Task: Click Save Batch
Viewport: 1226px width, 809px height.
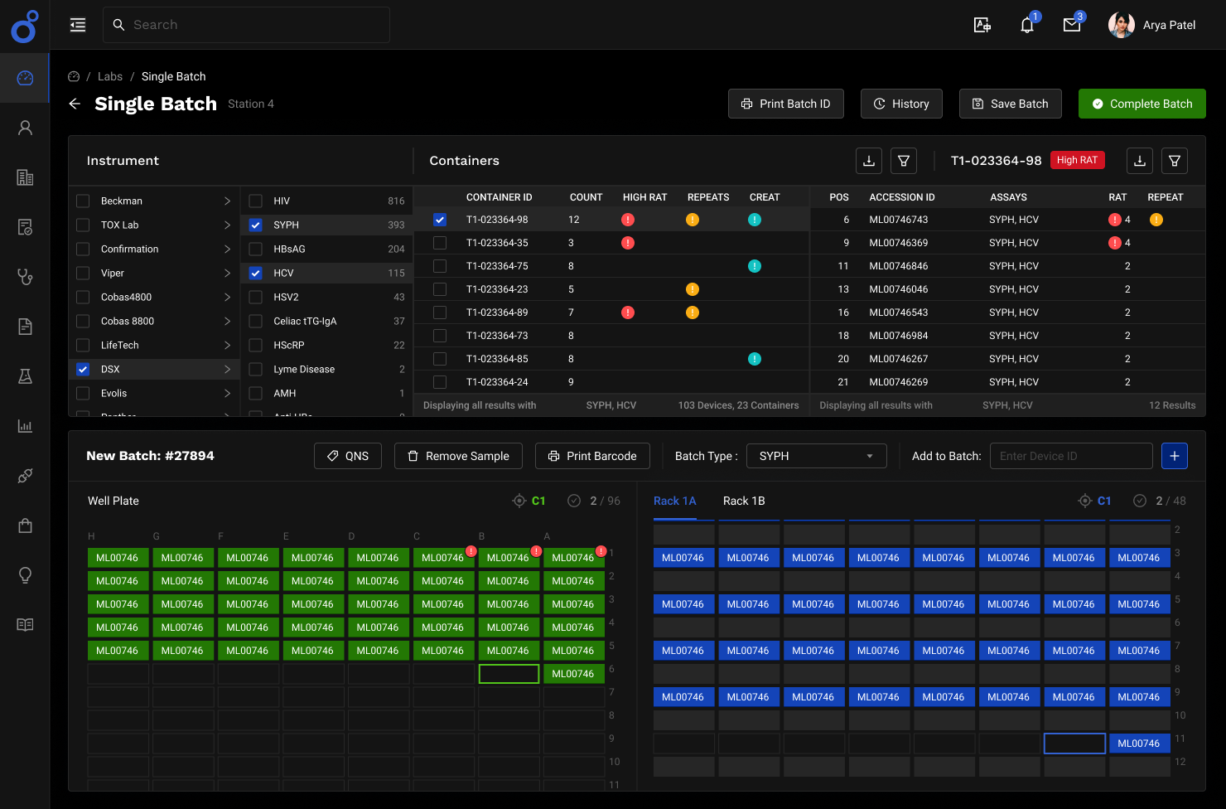Action: point(1011,104)
